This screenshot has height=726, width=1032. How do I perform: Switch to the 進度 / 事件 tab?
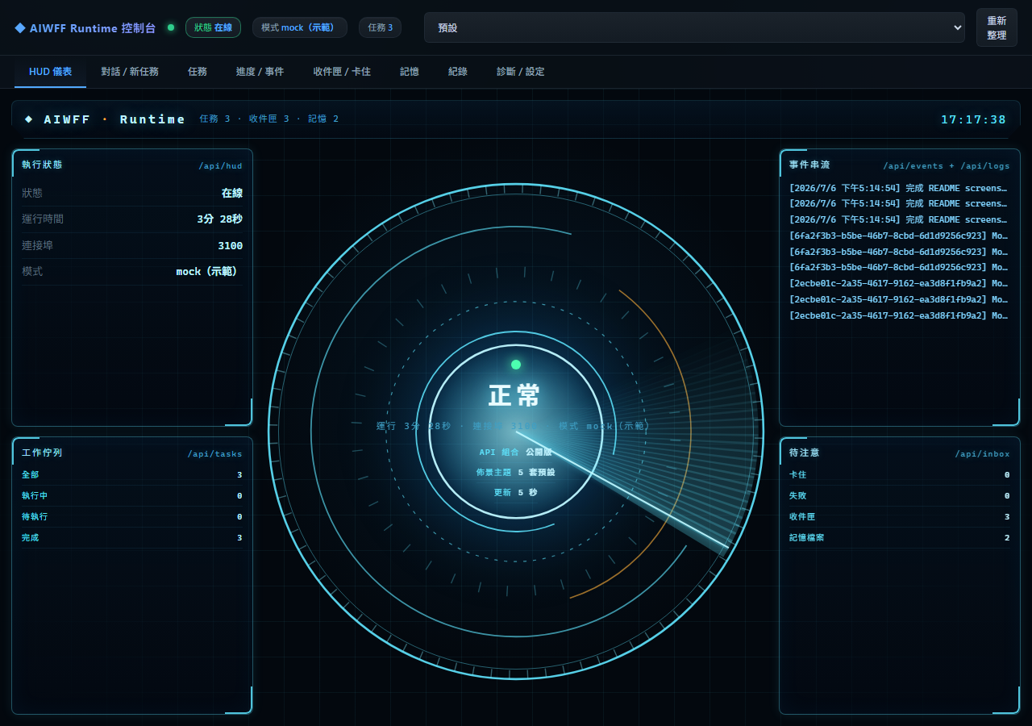pos(260,72)
